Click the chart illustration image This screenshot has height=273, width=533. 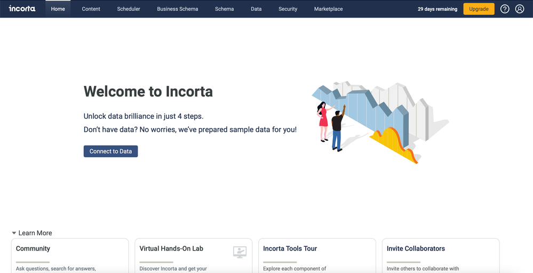coord(381,122)
